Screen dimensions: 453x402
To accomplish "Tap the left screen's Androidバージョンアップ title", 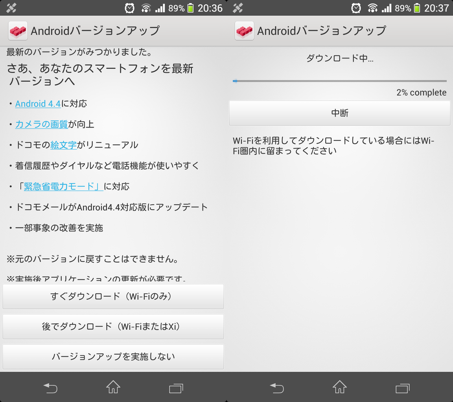I will 95,31.
